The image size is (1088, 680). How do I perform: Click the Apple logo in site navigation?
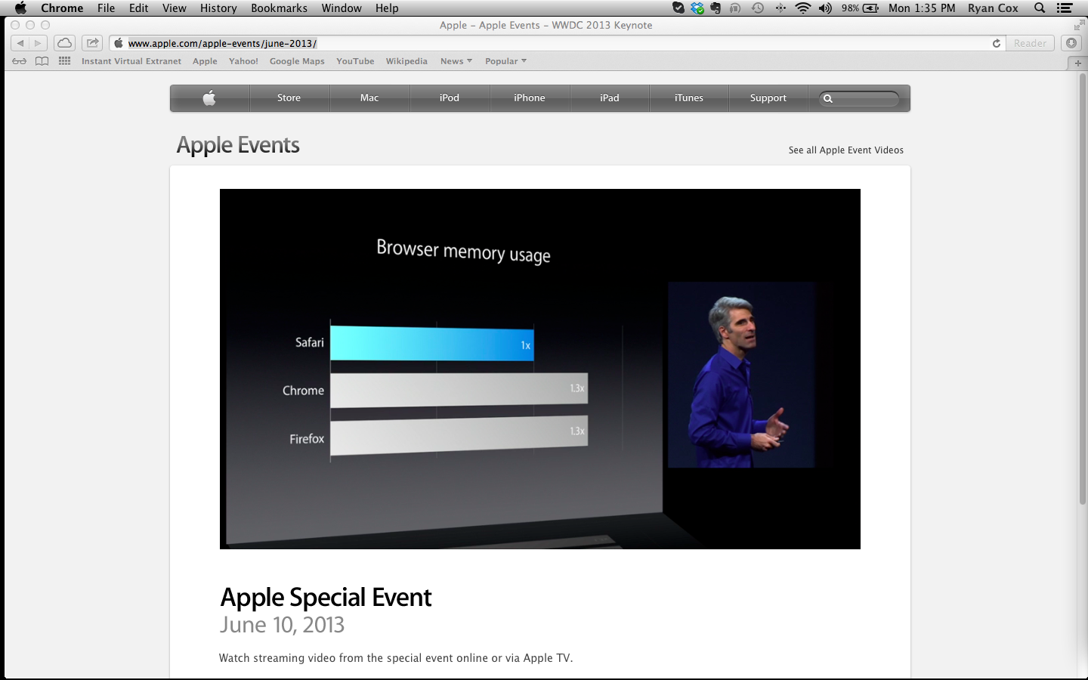click(209, 97)
